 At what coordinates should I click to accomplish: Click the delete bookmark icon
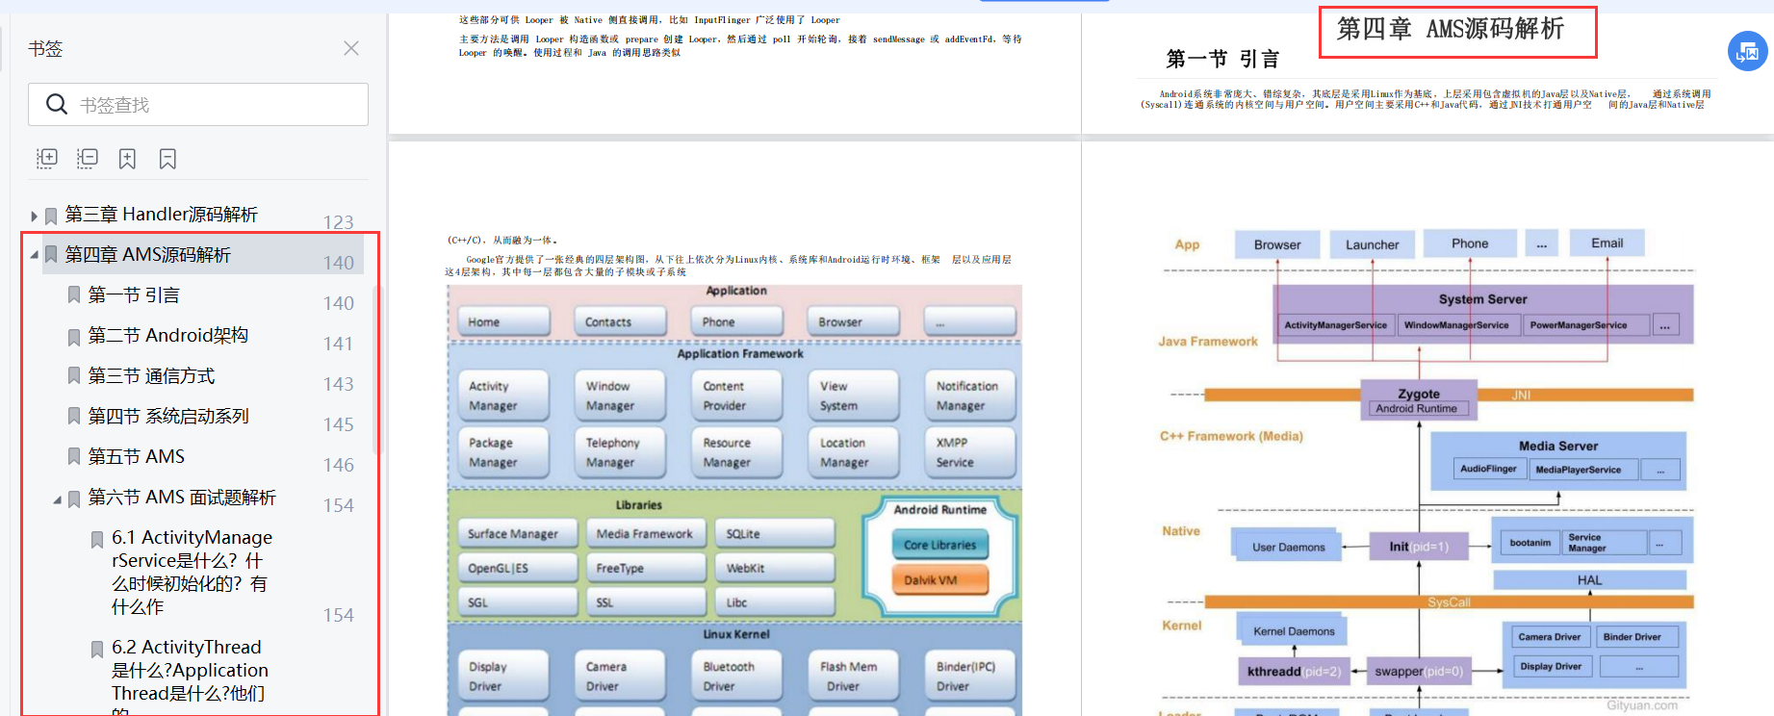pyautogui.click(x=167, y=159)
